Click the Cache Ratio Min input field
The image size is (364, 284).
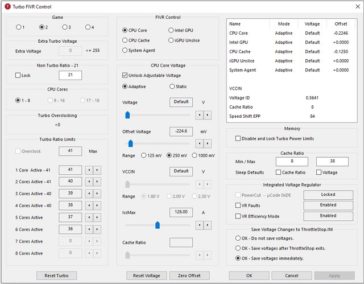click(x=291, y=162)
